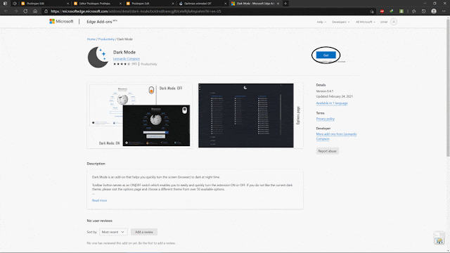Expand the Developers dropdown menu

[340, 22]
